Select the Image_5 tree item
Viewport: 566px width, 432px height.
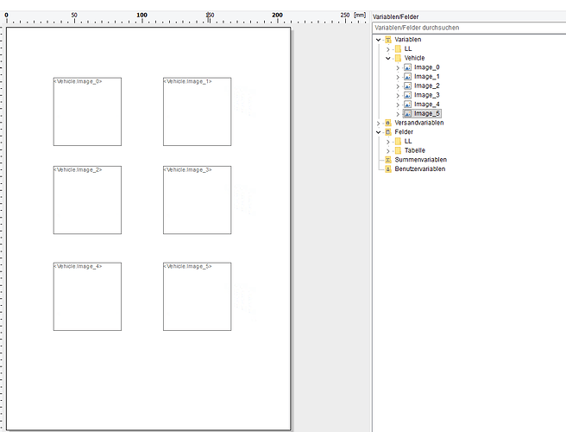(427, 113)
